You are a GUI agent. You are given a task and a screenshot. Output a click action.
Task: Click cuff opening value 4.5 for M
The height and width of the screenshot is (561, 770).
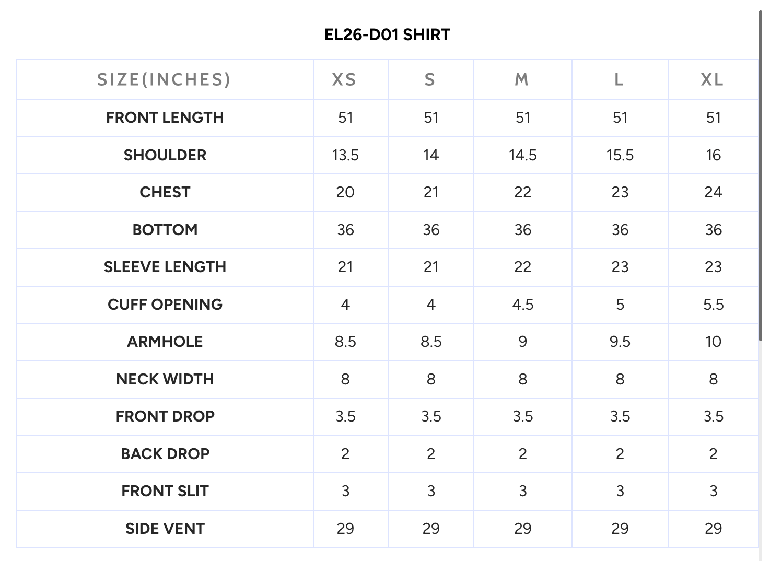(523, 305)
